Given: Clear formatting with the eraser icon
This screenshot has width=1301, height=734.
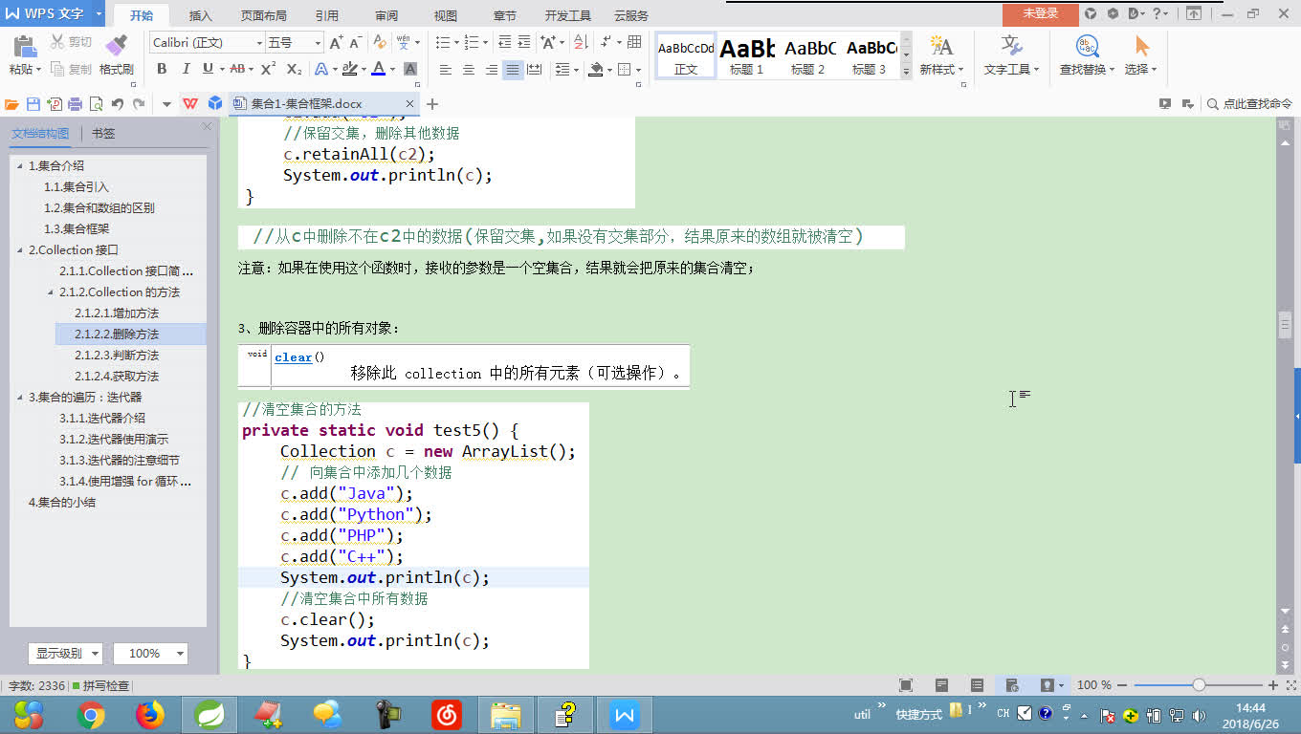Looking at the screenshot, I should pyautogui.click(x=380, y=42).
